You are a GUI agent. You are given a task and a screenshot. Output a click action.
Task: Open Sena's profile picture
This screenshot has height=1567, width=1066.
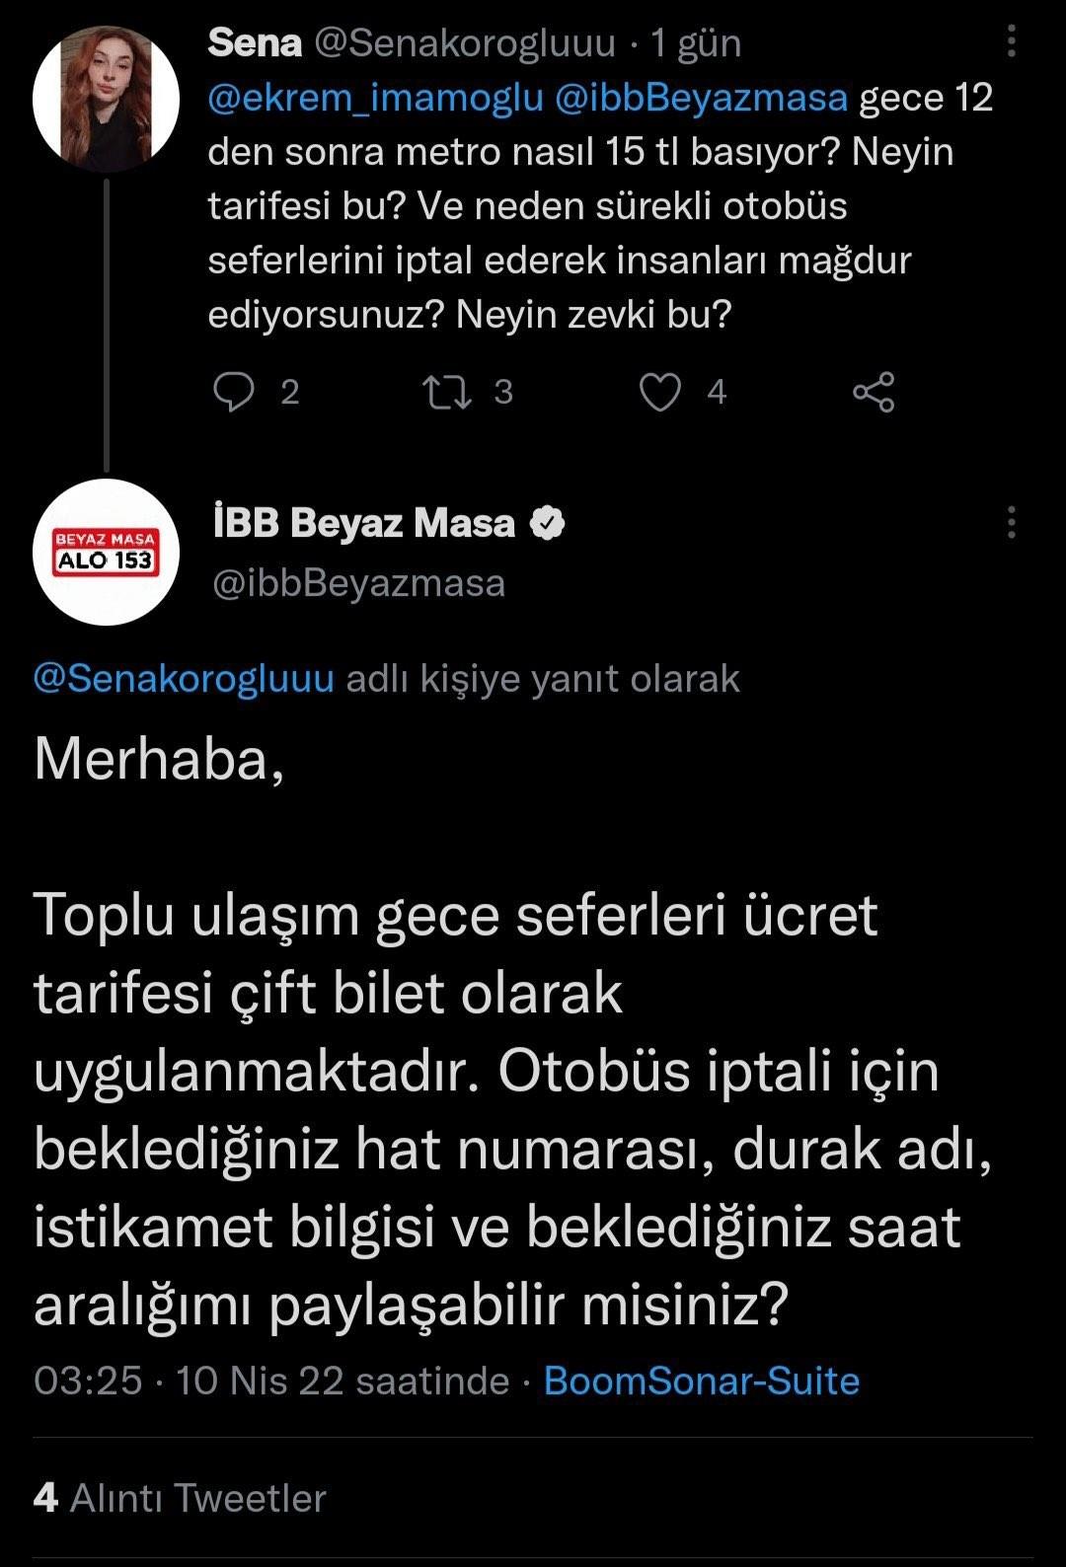(x=106, y=100)
